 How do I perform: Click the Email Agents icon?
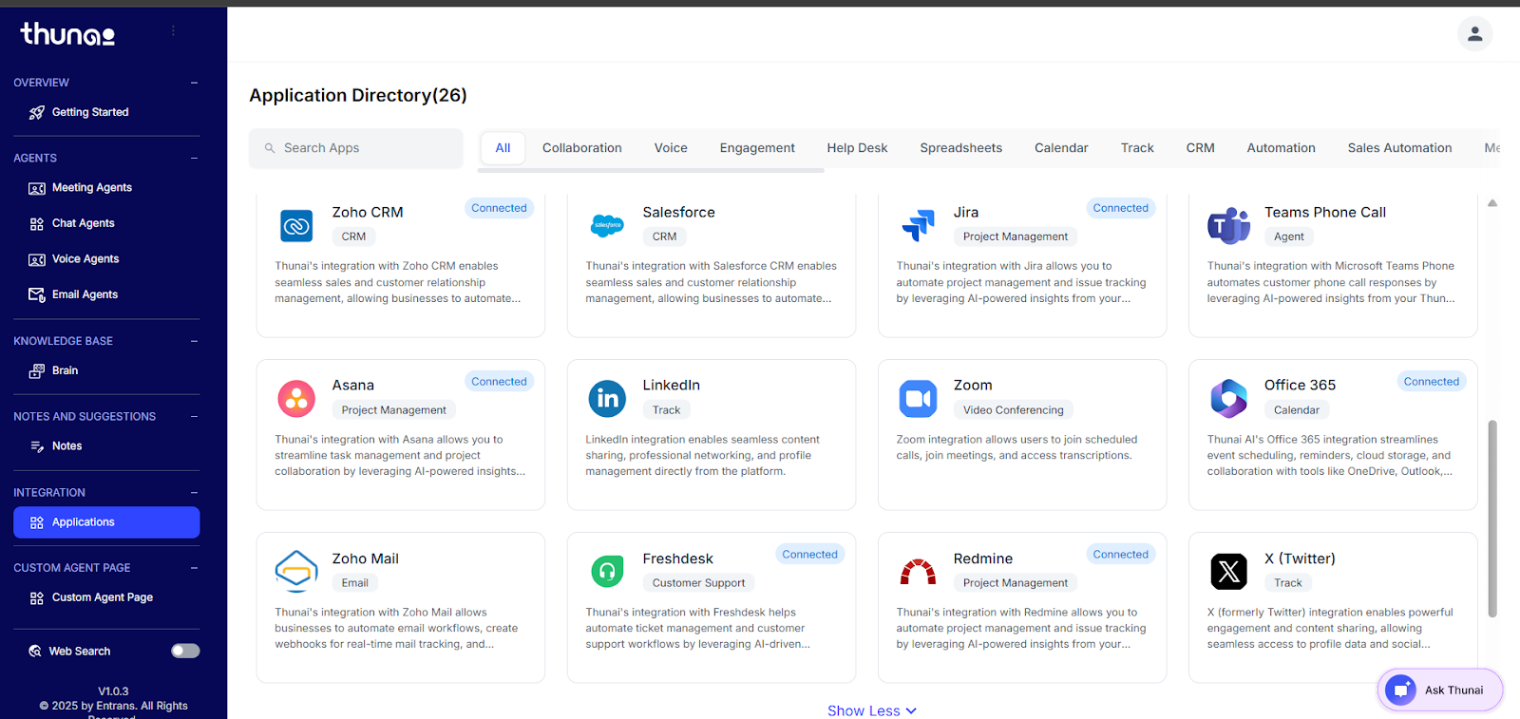(x=37, y=294)
